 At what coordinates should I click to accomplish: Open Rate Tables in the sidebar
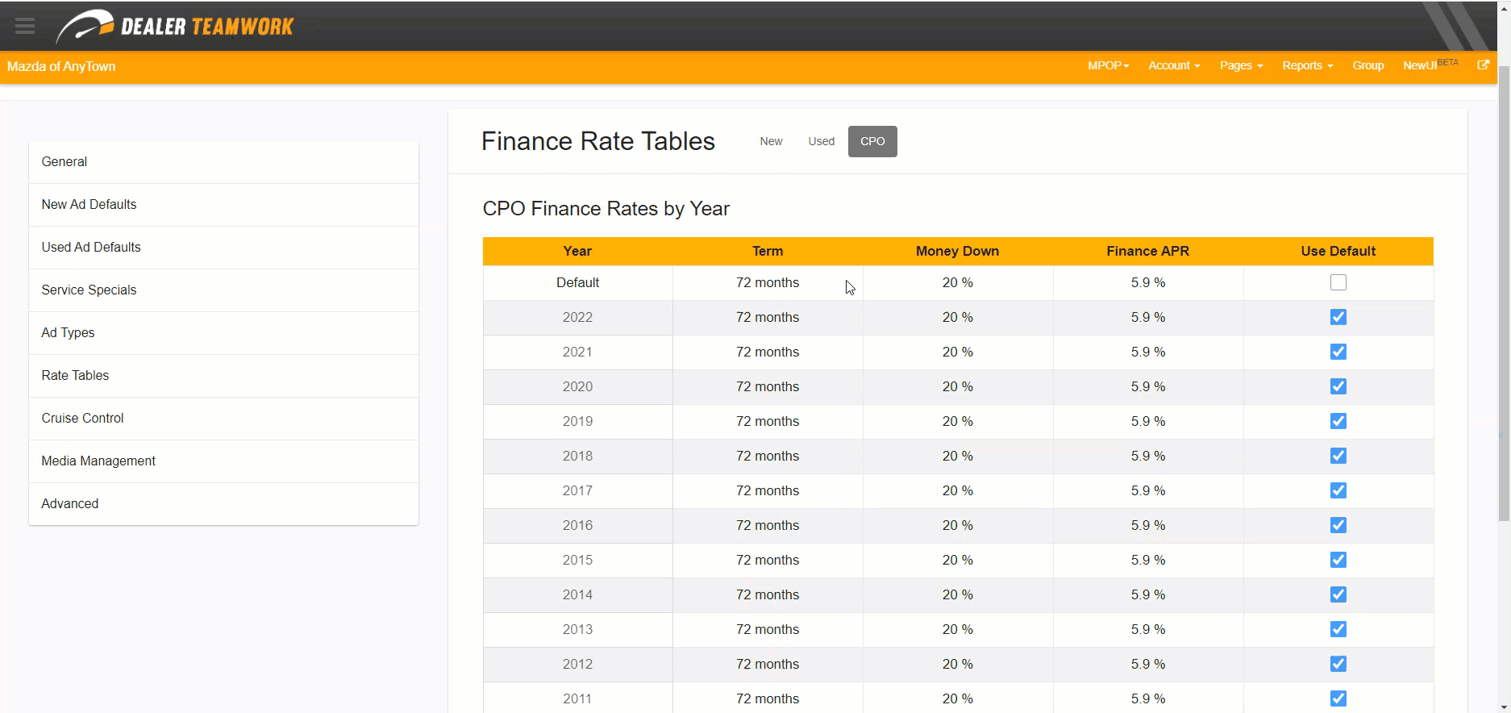tap(75, 375)
